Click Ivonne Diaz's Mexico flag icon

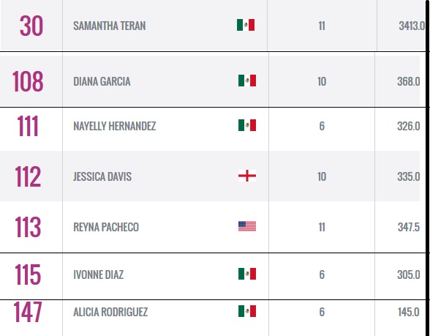coord(247,274)
